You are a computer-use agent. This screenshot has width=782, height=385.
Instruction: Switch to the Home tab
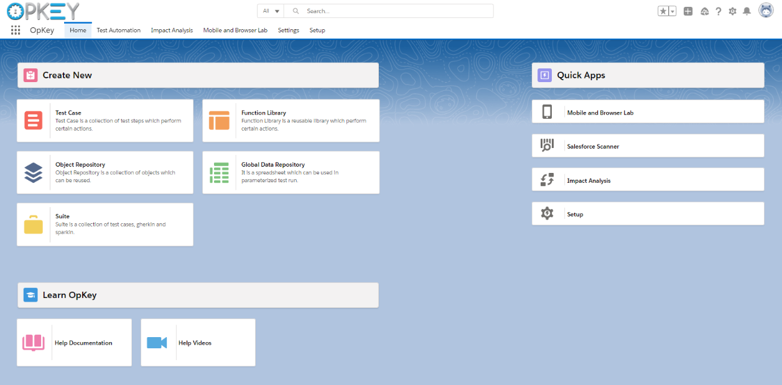point(78,30)
